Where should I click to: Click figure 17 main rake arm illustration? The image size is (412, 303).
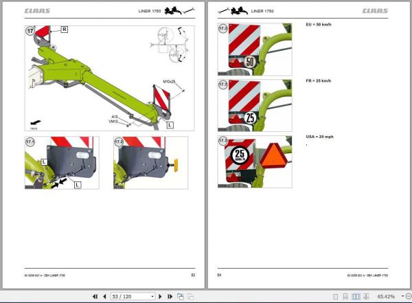(x=110, y=78)
